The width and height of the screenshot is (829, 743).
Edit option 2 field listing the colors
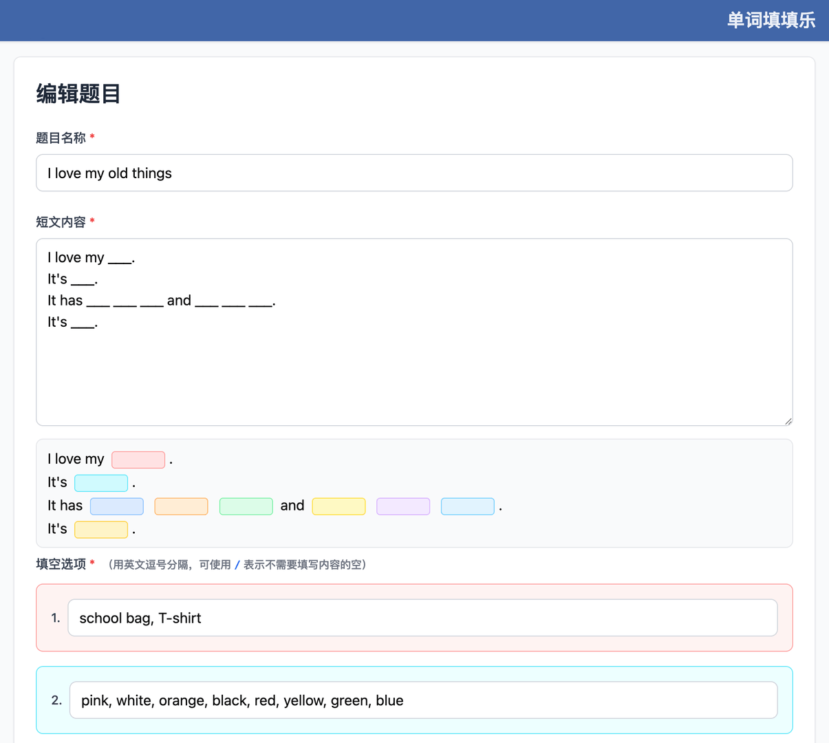tap(423, 700)
